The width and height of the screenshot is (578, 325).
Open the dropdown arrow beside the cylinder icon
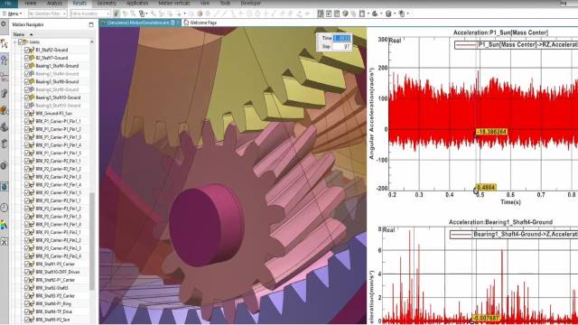pyautogui.click(x=394, y=14)
